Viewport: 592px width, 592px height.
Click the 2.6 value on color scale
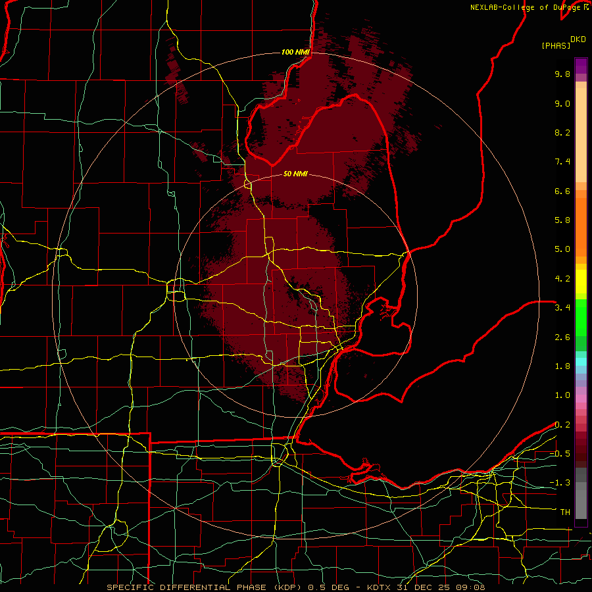(x=562, y=337)
